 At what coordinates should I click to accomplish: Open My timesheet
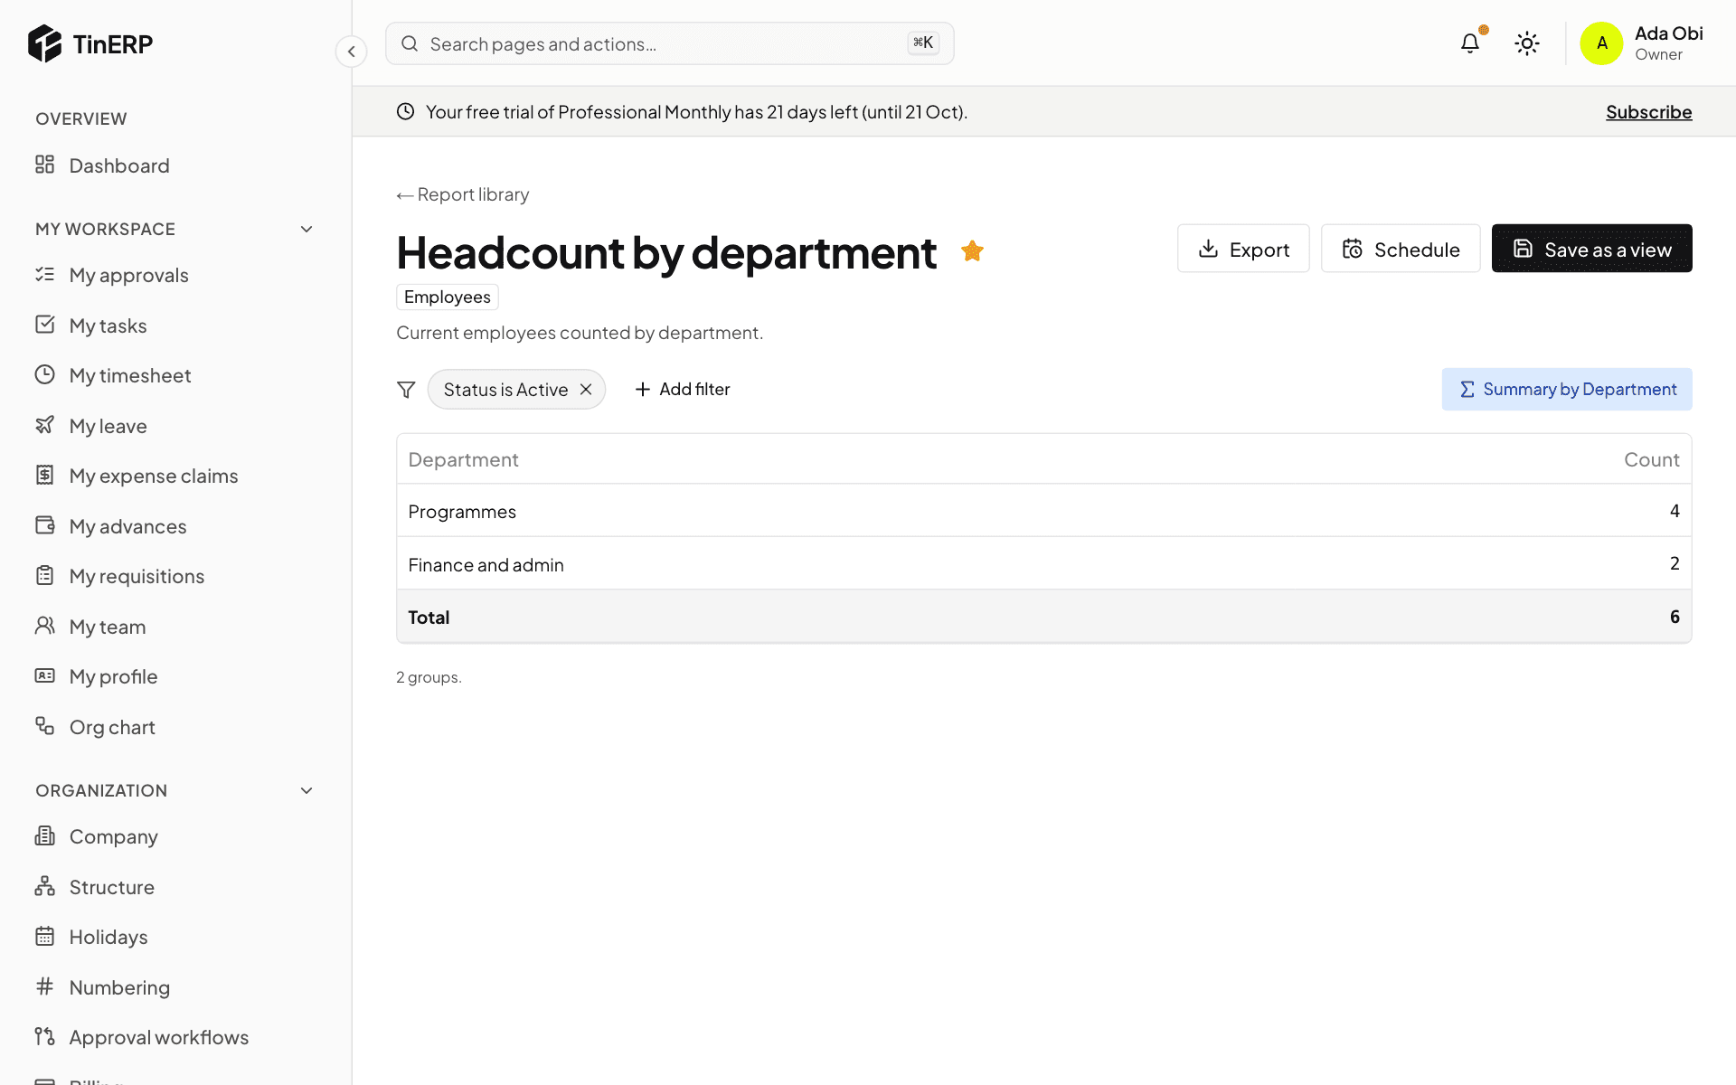click(130, 375)
